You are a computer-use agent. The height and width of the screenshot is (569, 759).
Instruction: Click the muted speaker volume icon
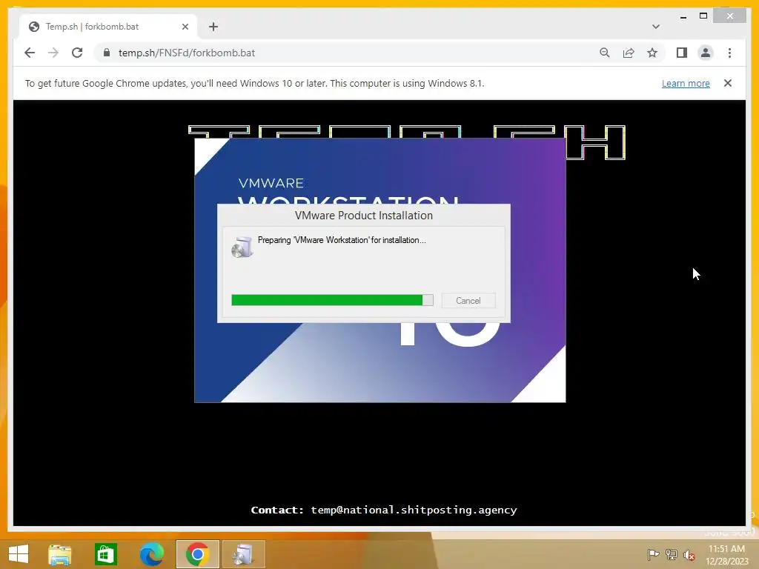[689, 555]
